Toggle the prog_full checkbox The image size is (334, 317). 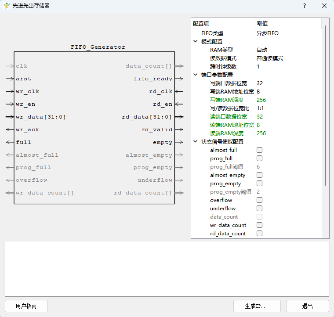tap(259, 158)
